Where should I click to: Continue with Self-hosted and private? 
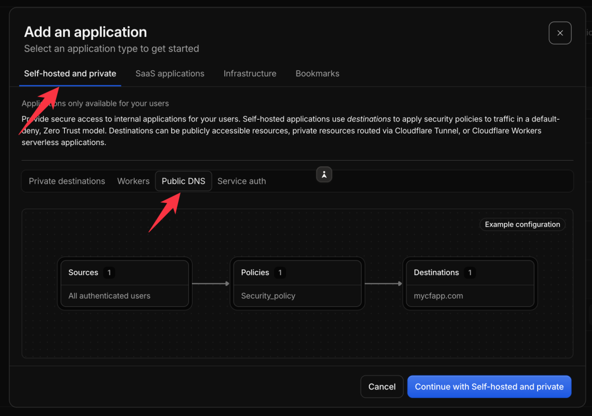coord(489,387)
